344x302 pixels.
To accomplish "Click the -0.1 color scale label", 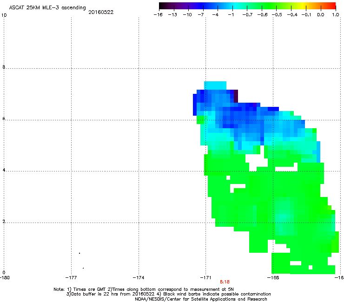I will (x=306, y=15).
